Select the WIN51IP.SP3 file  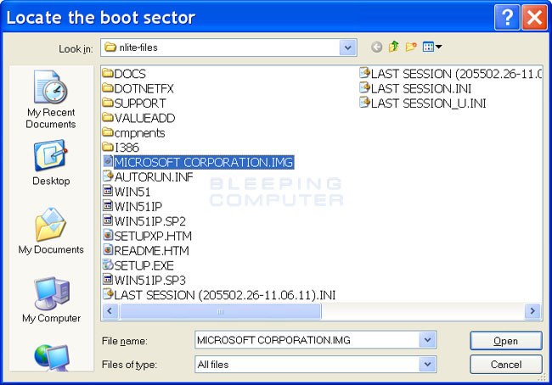144,280
